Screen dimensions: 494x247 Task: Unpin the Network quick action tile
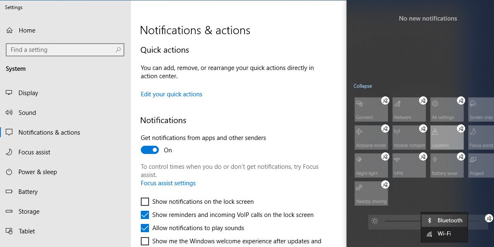tap(423, 101)
